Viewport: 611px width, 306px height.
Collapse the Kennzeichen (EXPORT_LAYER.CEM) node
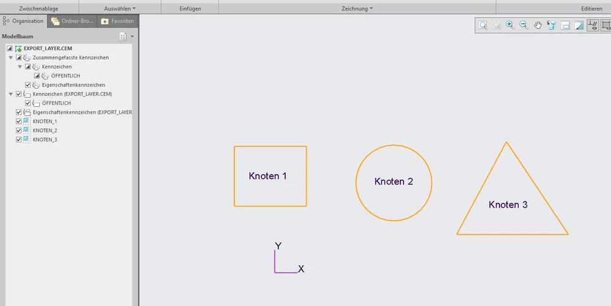[11, 93]
